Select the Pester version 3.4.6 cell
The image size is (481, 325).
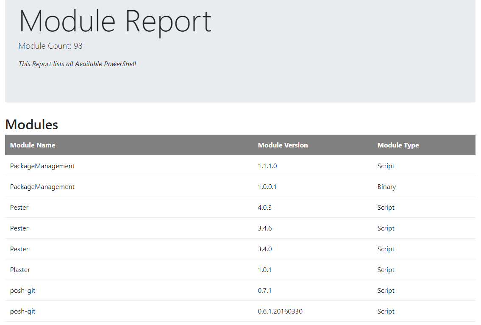click(264, 228)
